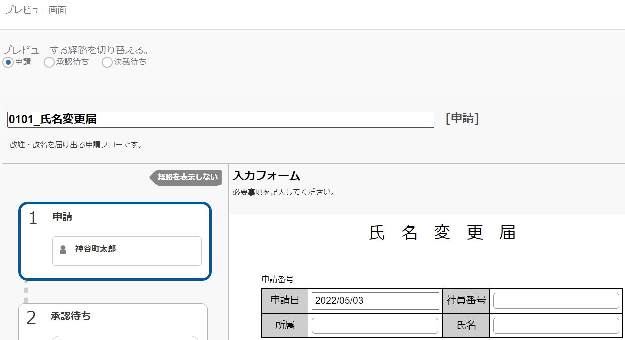Click the person icon beside 神谷町太郎
Image resolution: width=625 pixels, height=340 pixels.
(x=63, y=249)
